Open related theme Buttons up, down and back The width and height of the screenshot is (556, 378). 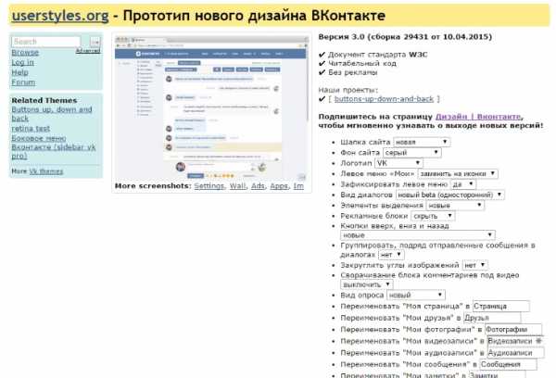coord(52,114)
